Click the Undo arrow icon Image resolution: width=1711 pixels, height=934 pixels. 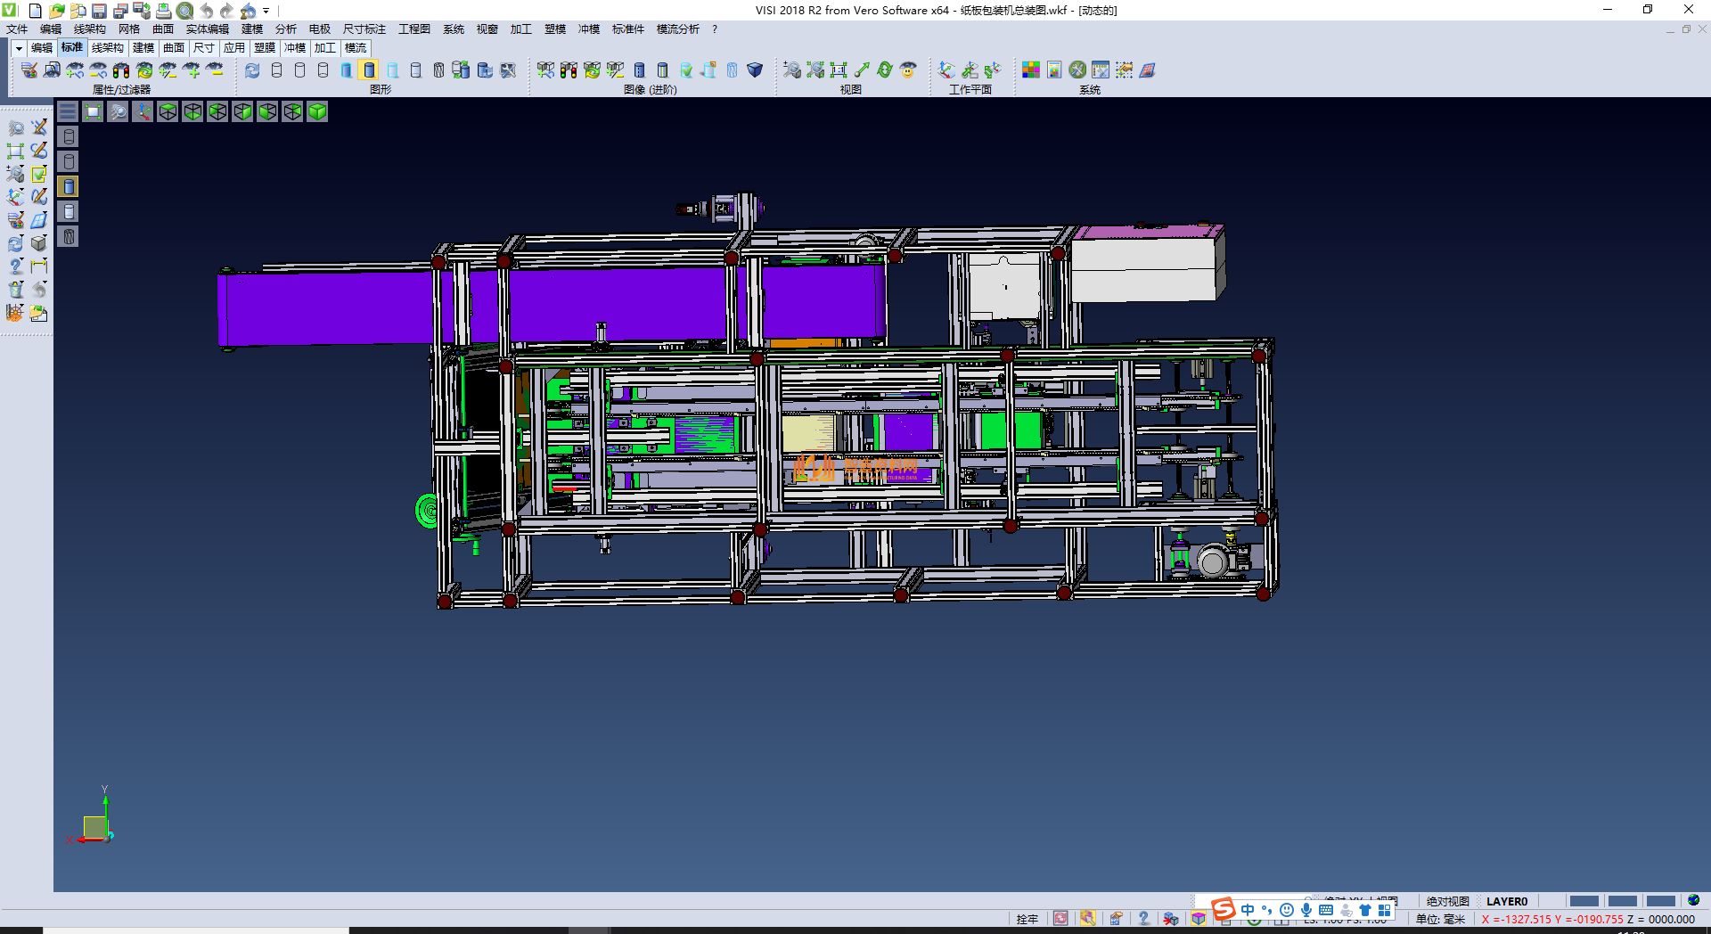click(207, 11)
